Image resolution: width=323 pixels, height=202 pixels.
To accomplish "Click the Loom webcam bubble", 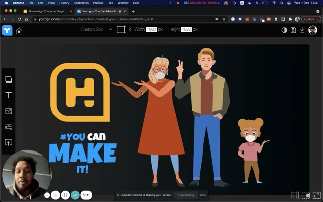I will [27, 175].
